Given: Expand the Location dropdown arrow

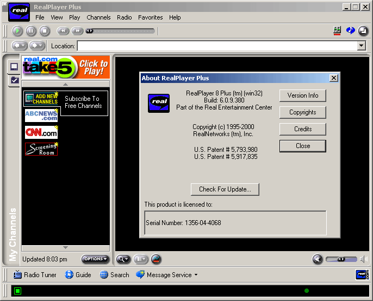Looking at the screenshot, I should [x=362, y=46].
